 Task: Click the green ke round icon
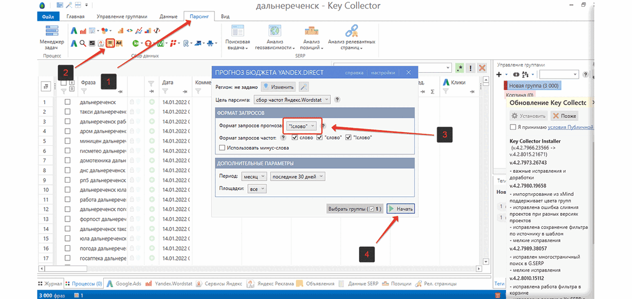coord(135,43)
